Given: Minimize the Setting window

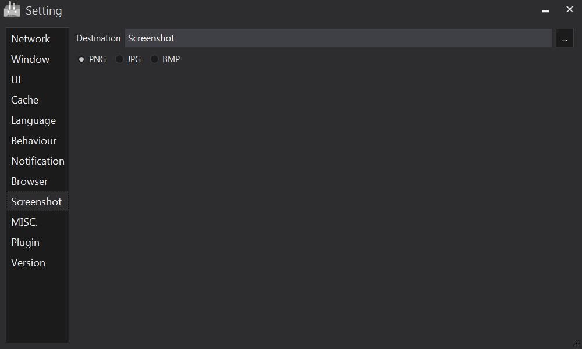Looking at the screenshot, I should pyautogui.click(x=546, y=10).
